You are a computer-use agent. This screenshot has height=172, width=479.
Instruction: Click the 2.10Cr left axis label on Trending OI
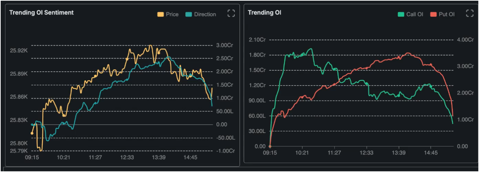click(257, 40)
